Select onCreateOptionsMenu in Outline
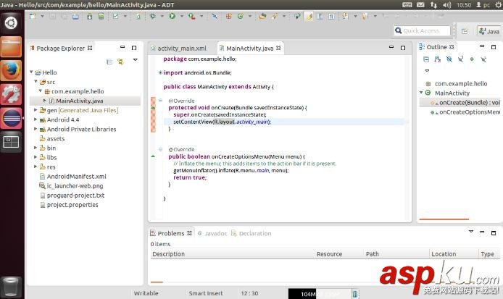Viewport: 503px width, 299px height. (465, 112)
